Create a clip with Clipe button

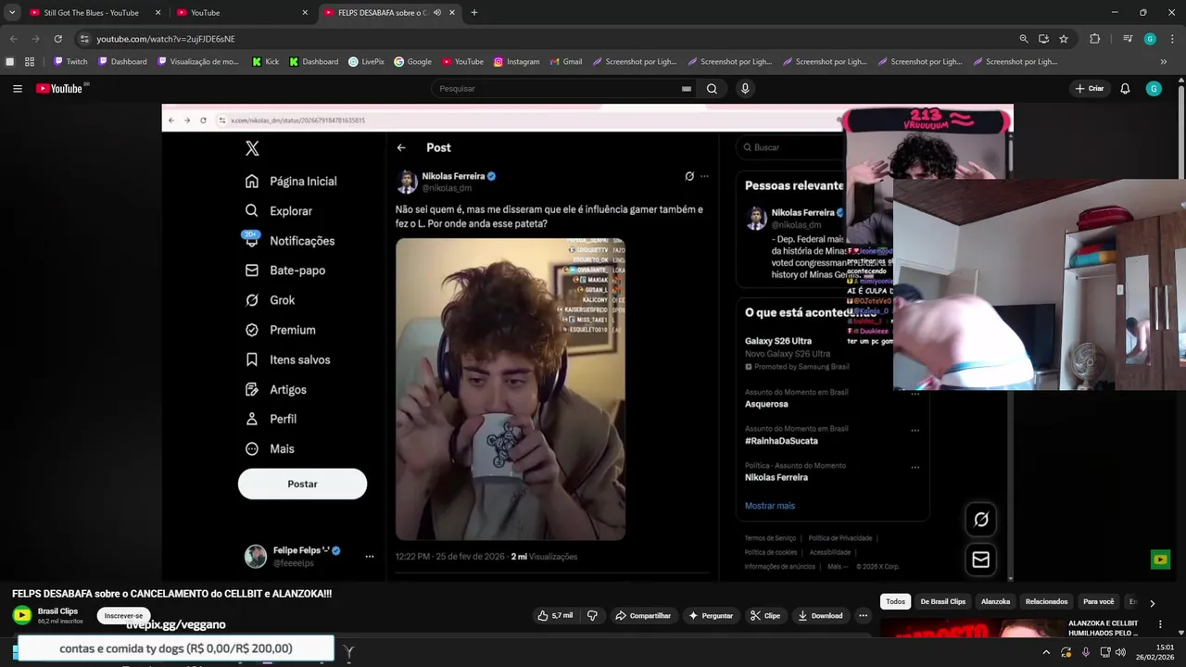pos(765,615)
